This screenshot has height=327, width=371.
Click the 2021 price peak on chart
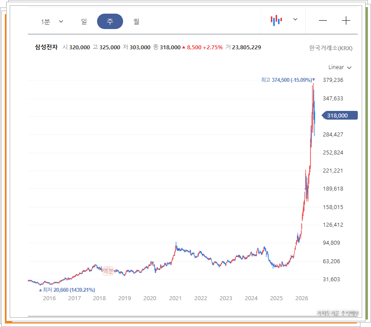coord(176,244)
